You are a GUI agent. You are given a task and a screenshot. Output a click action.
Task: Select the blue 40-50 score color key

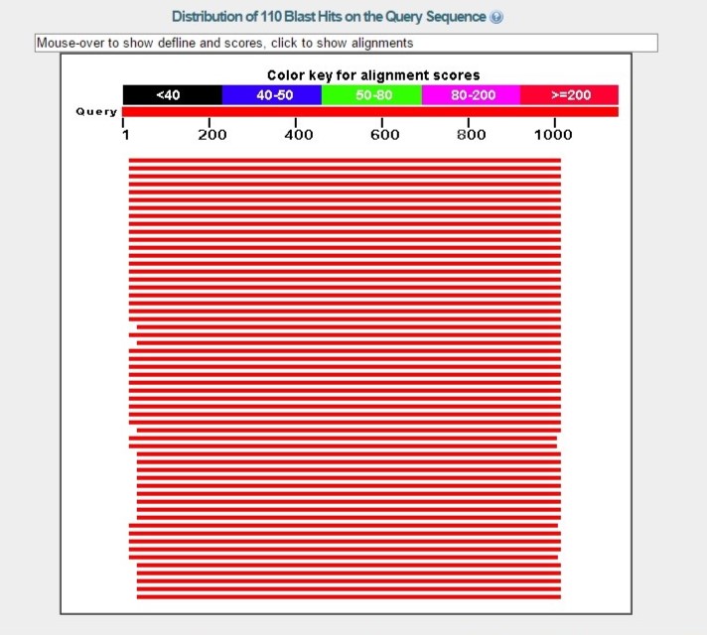272,95
